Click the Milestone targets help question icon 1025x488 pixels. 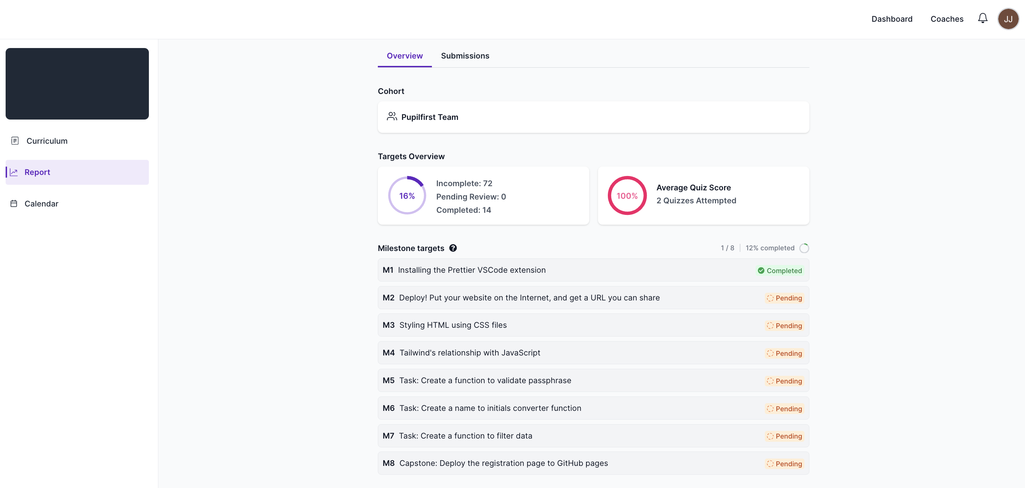[453, 248]
